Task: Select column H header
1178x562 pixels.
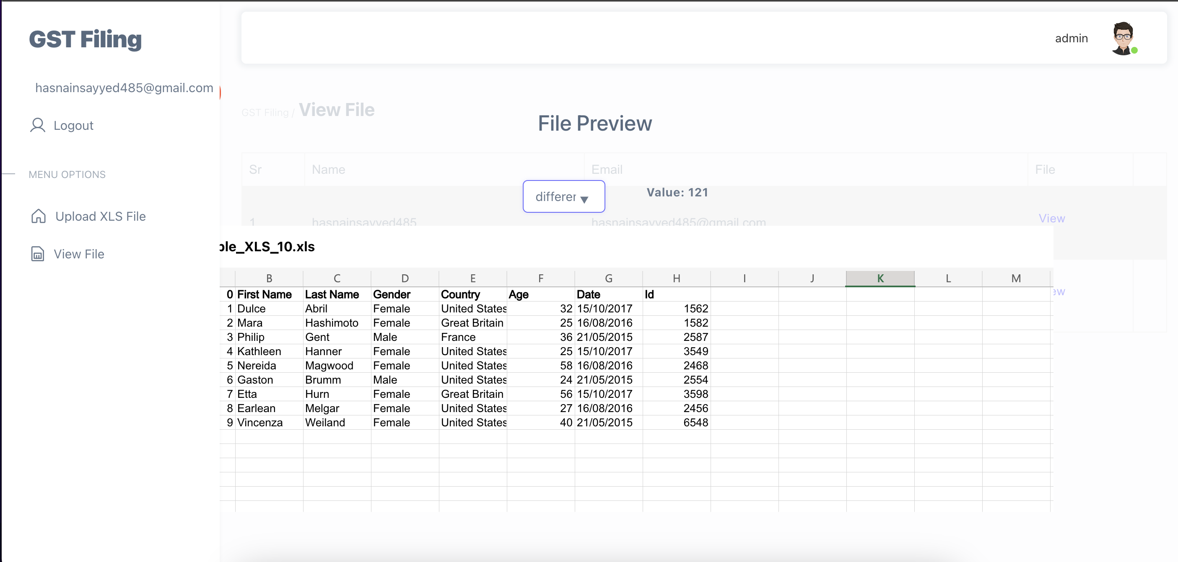Action: pyautogui.click(x=676, y=278)
